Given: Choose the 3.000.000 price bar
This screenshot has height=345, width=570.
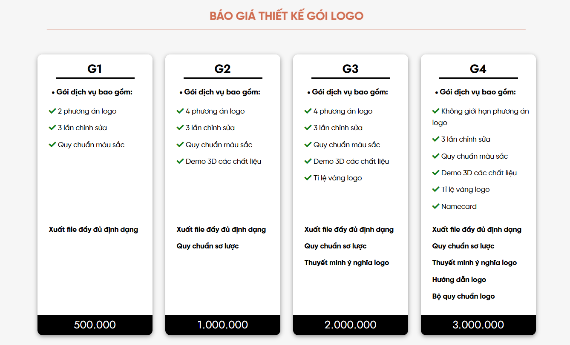Looking at the screenshot, I should pos(478,325).
